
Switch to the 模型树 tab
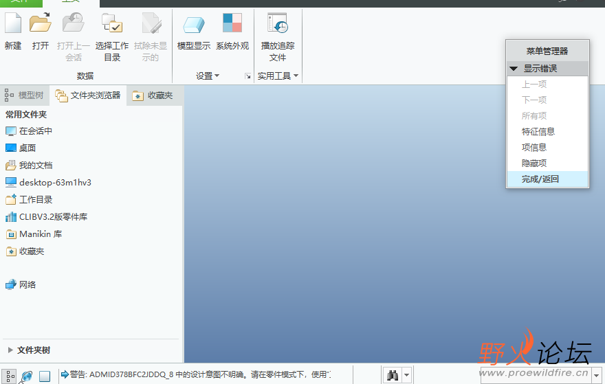pyautogui.click(x=24, y=95)
